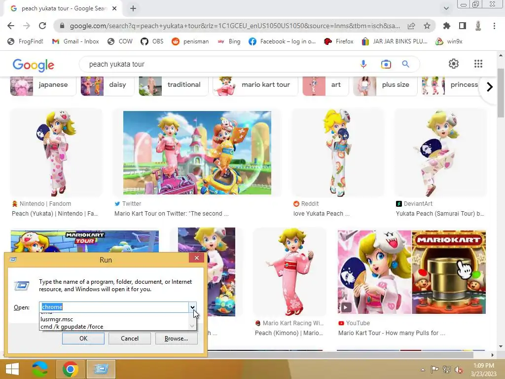505x379 pixels.
Task: Collapse the Run dialog dropdown arrow
Action: point(192,307)
